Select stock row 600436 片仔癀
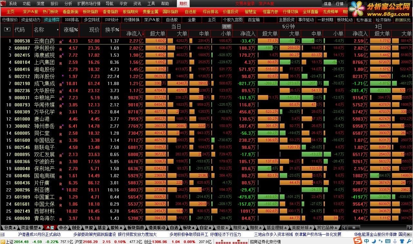This screenshot has height=244, width=413. [206, 183]
